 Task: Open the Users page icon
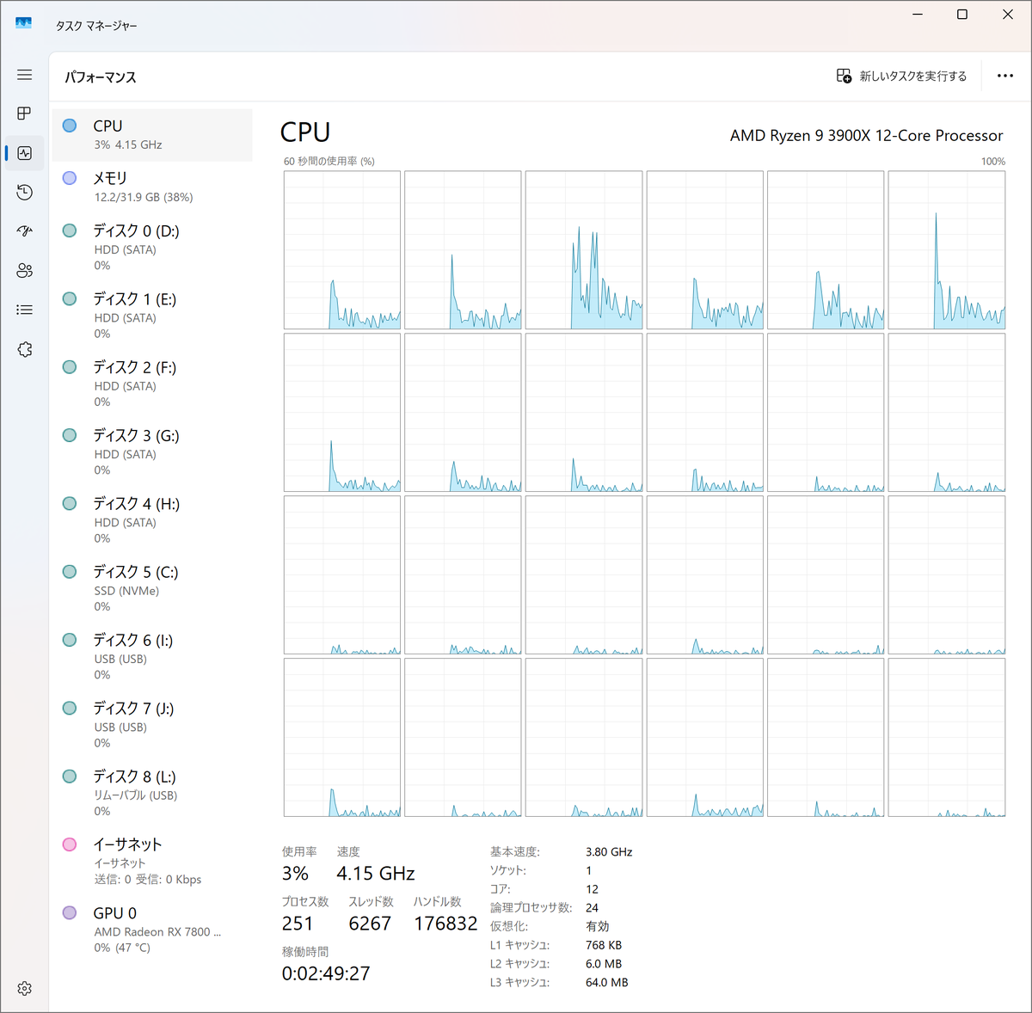24,270
